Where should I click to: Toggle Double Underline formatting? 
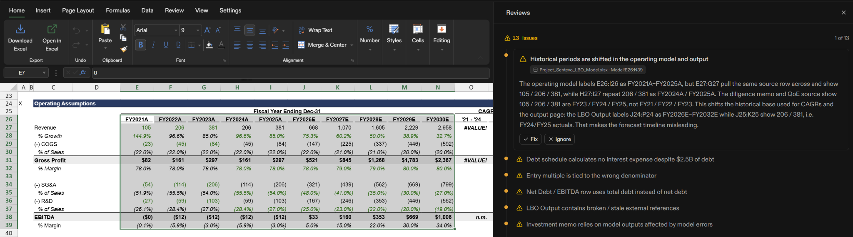click(178, 45)
